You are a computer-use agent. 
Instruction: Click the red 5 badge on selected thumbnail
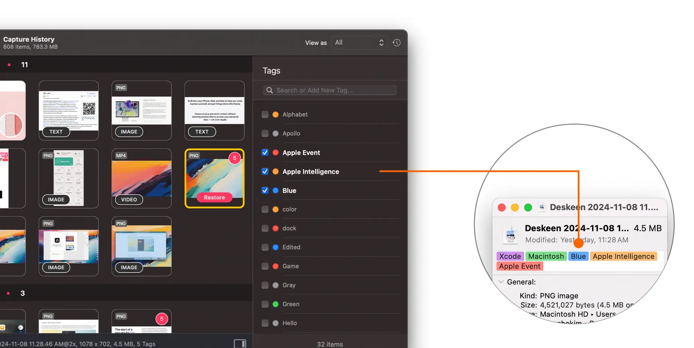[235, 158]
